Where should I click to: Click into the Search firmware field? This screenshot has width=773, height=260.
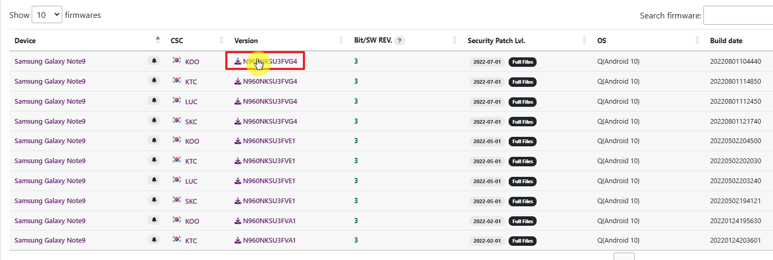(x=738, y=16)
